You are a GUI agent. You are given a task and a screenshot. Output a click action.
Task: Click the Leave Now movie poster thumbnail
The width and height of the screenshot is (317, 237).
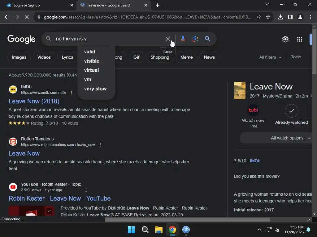tap(240, 90)
